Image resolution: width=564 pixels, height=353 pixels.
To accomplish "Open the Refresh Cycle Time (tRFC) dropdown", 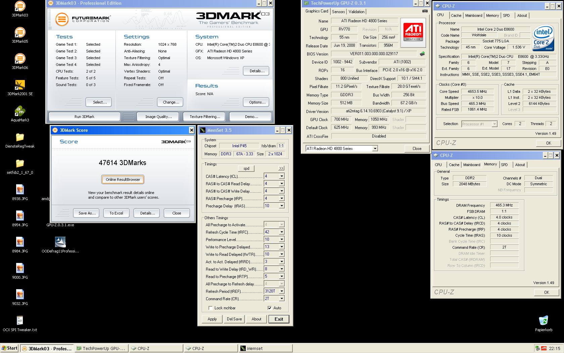I will tap(282, 232).
